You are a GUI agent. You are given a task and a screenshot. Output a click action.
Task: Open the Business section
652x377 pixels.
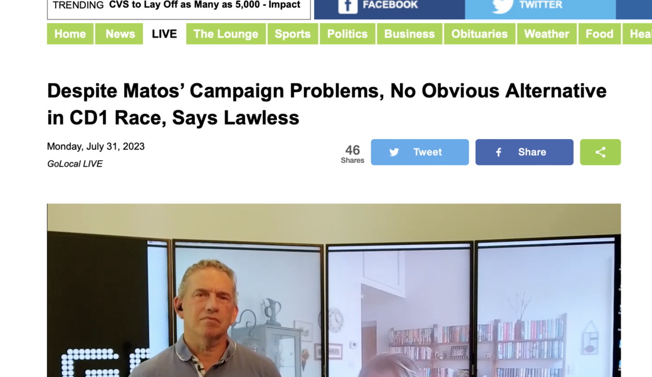[x=409, y=34]
